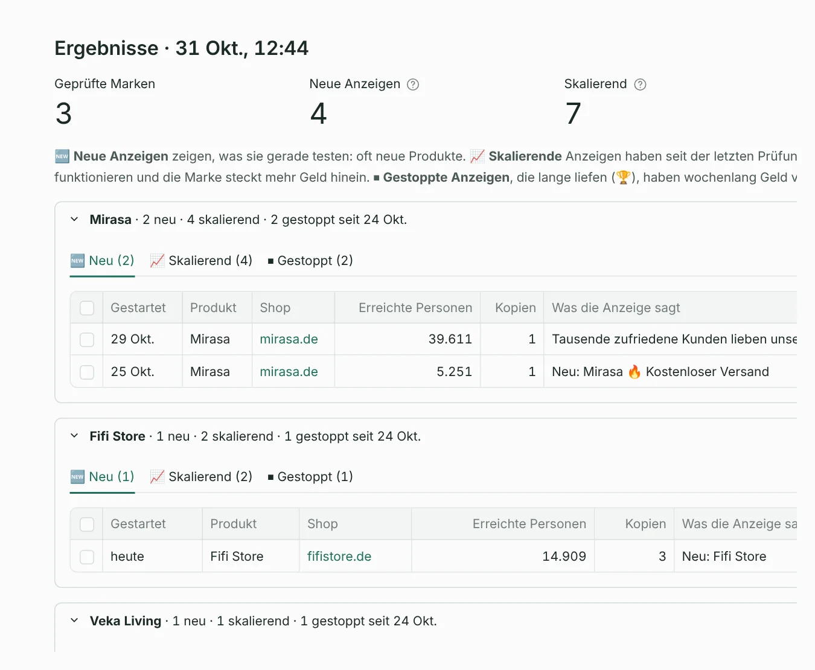Viewport: 815px width, 670px height.
Task: Collapse the Mirasa brand section
Action: tap(74, 219)
